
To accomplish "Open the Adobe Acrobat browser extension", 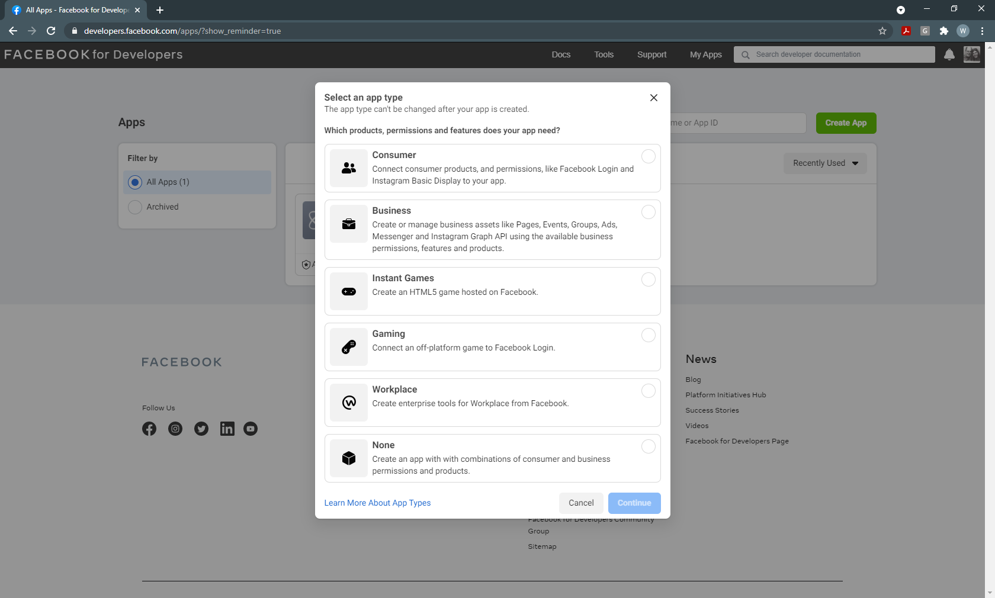I will pos(906,31).
